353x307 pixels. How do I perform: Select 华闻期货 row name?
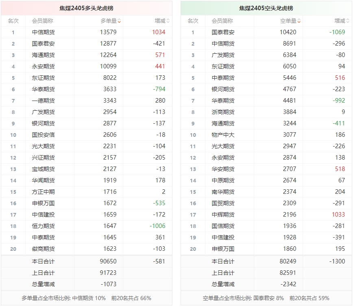43,180
